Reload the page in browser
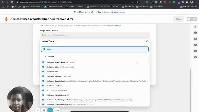 [x=12, y=2]
